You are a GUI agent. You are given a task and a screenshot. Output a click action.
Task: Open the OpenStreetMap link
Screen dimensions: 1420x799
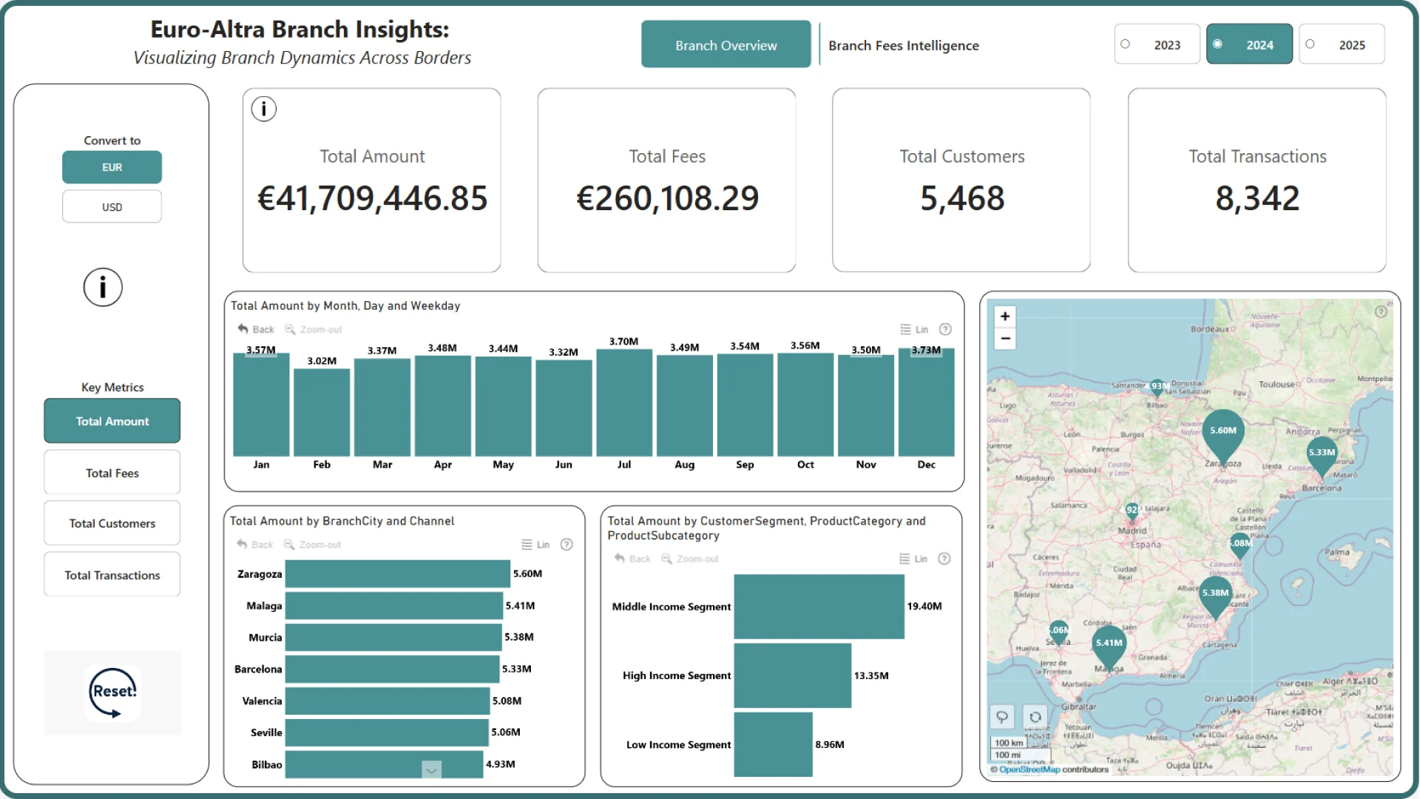point(1030,769)
